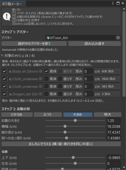This screenshot has width=126, height=170.
Task: Collapse the 対象のメッシュ (4 / 4) foldout
Action: point(2,56)
